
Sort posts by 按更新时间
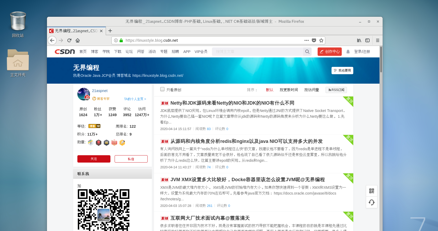(x=289, y=90)
